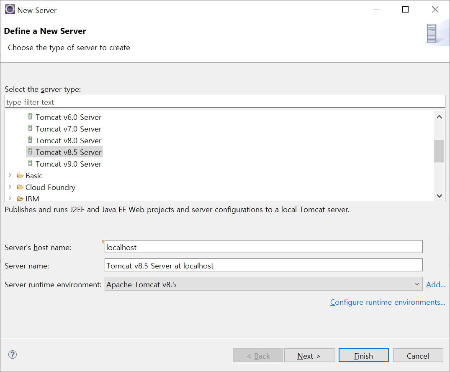
Task: Click the disabled Back button
Action: pyautogui.click(x=258, y=355)
